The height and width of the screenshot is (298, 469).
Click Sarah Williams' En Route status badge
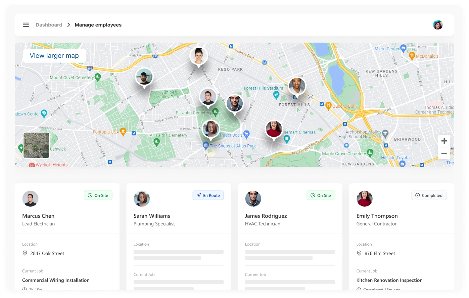208,195
